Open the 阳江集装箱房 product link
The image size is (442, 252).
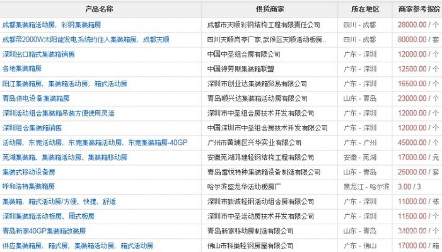click(65, 84)
